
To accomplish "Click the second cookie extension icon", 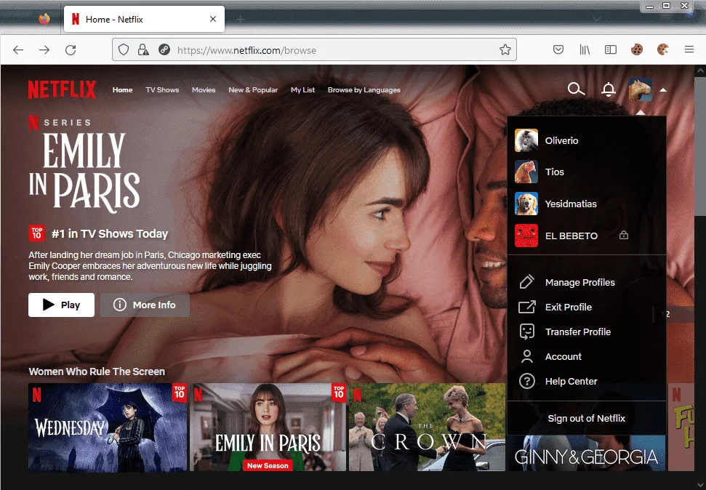I will (663, 49).
